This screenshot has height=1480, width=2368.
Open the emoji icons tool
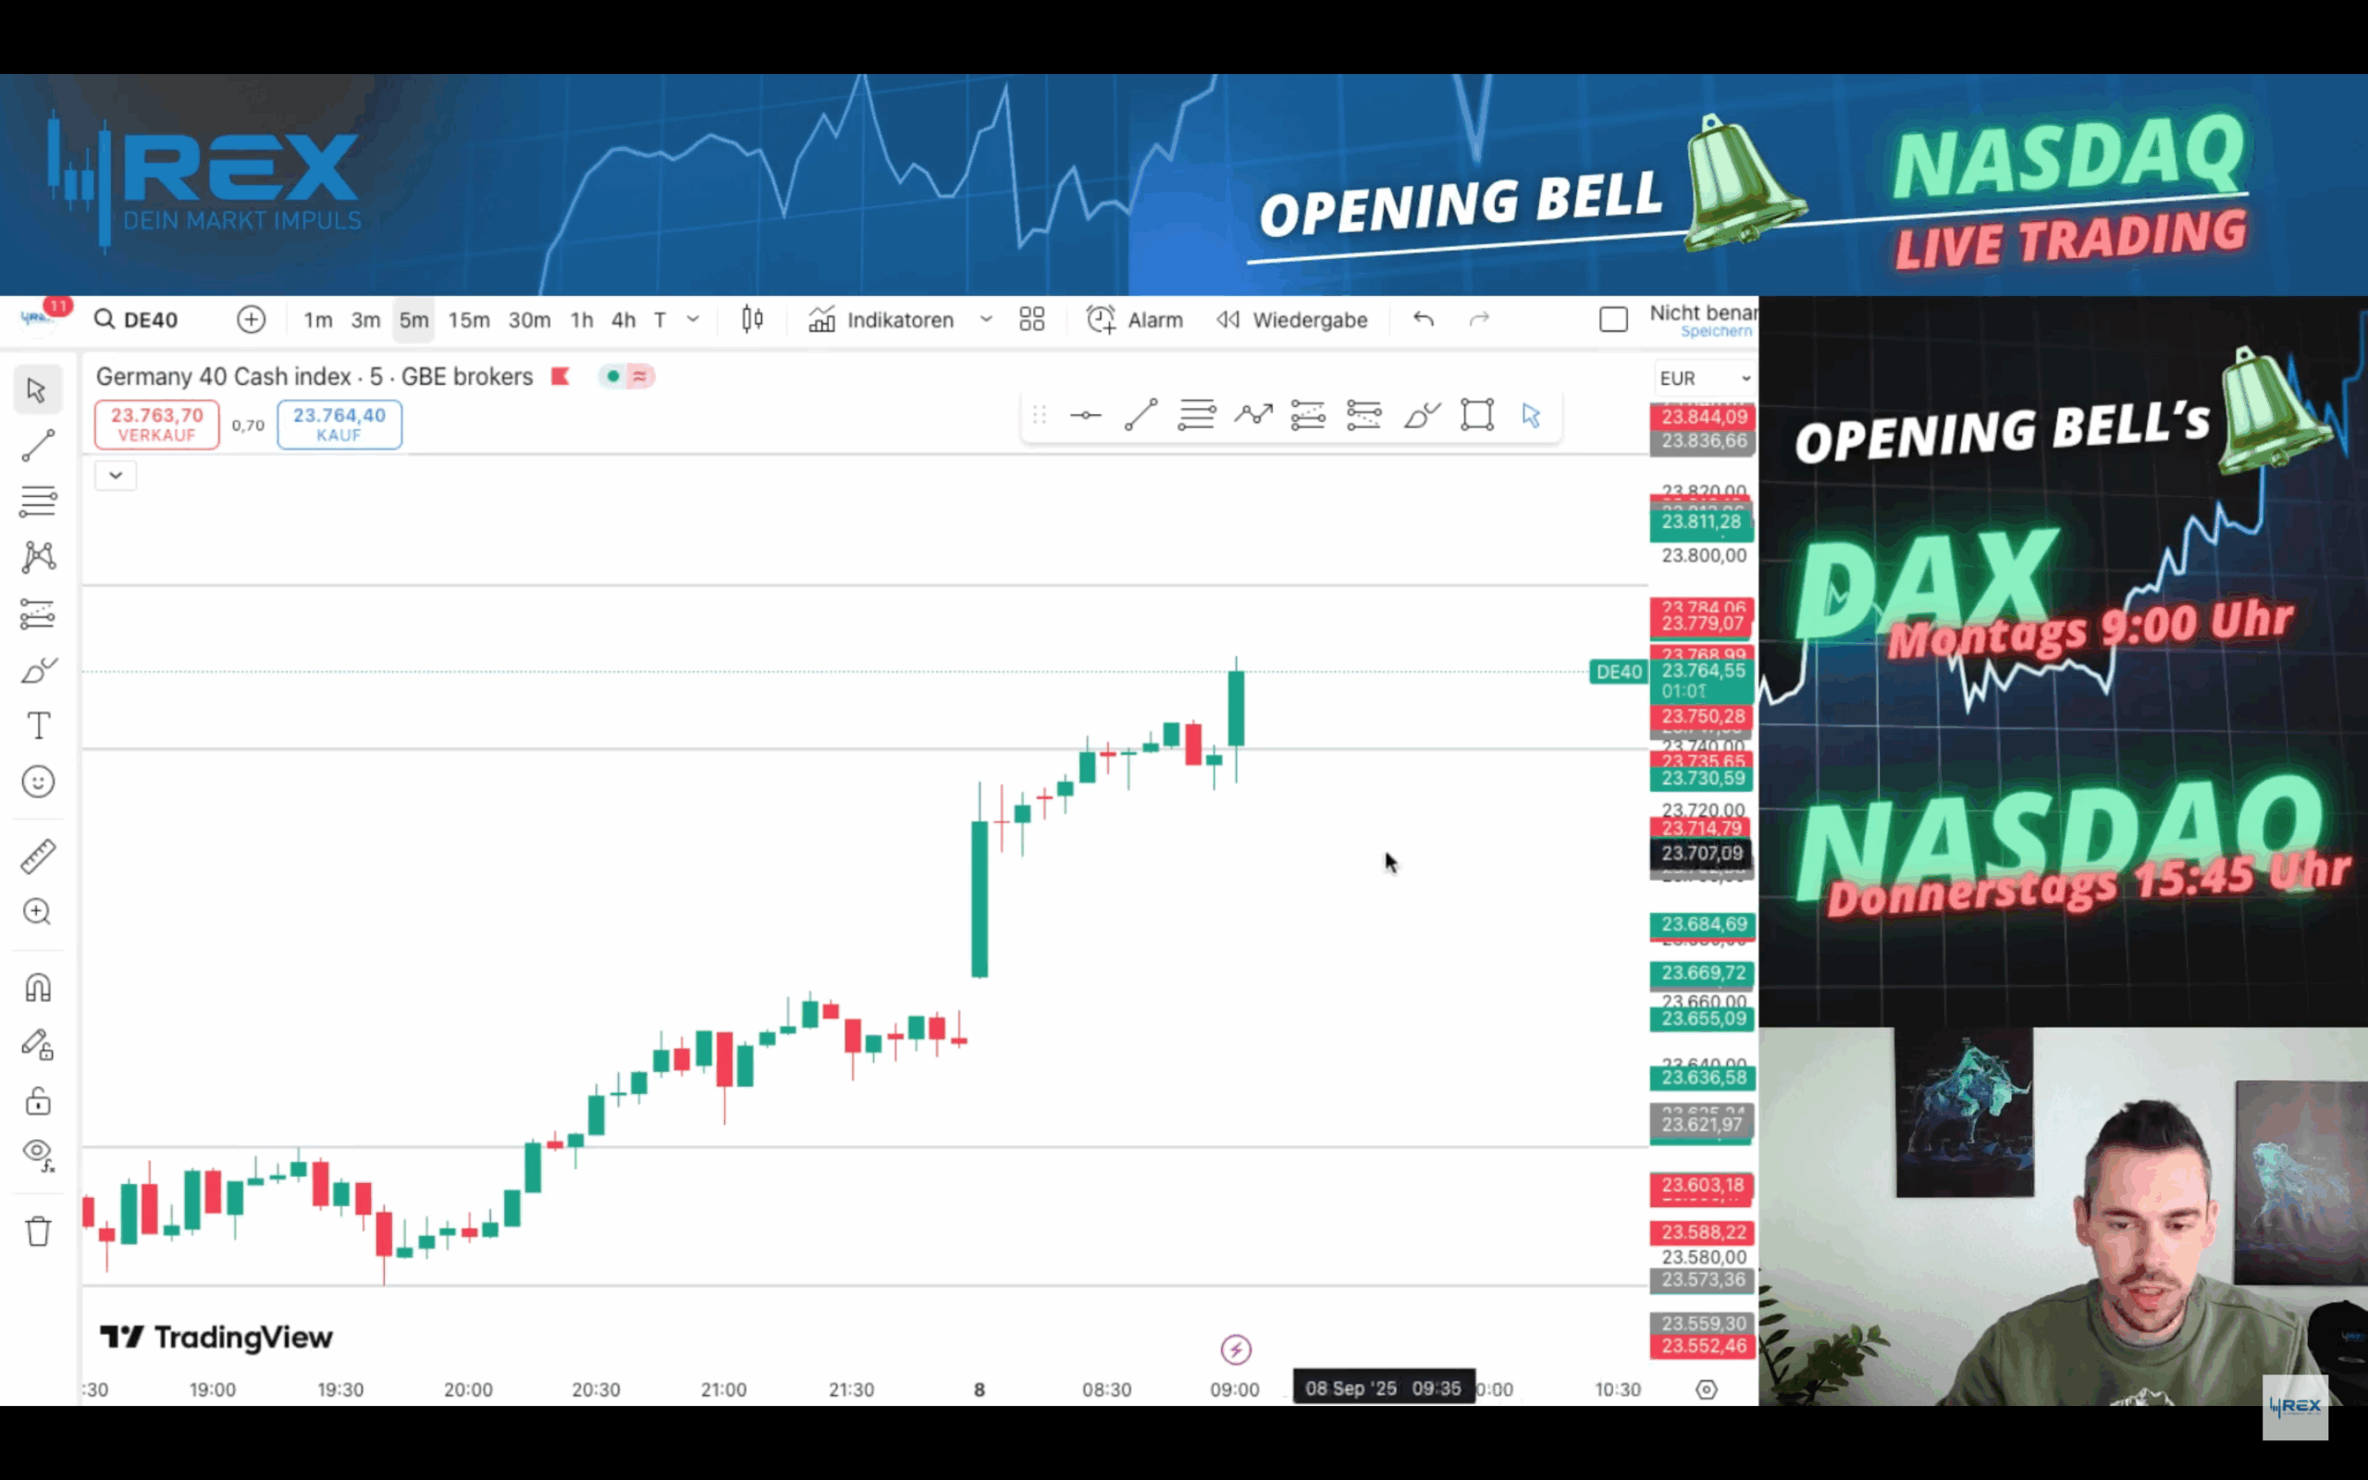click(37, 783)
